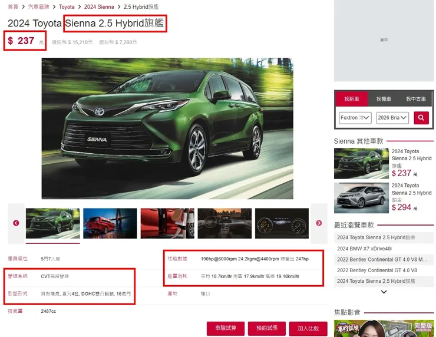Show previous gallery thumbnails with left arrow
Screen dimensions: 436x337
(x=16, y=223)
